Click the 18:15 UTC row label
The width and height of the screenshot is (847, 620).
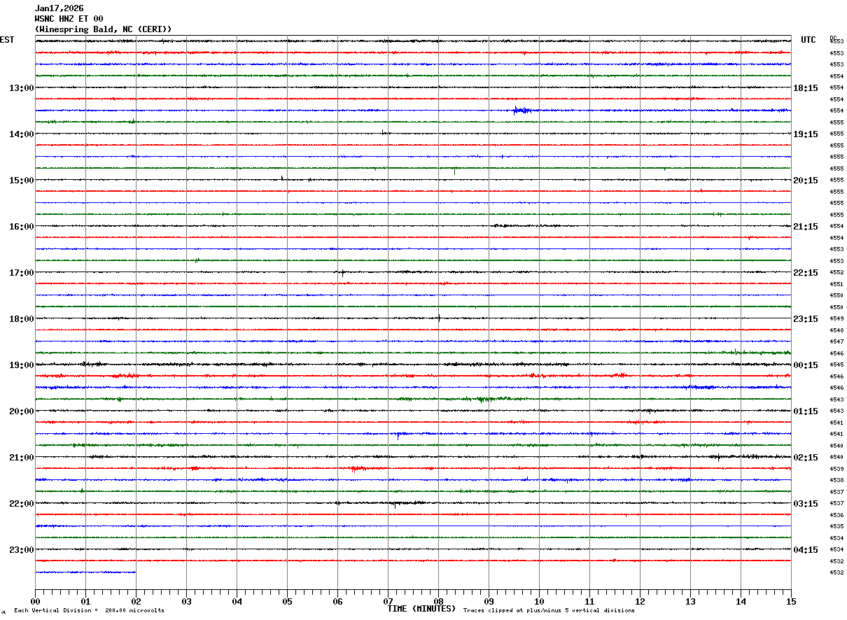[806, 88]
